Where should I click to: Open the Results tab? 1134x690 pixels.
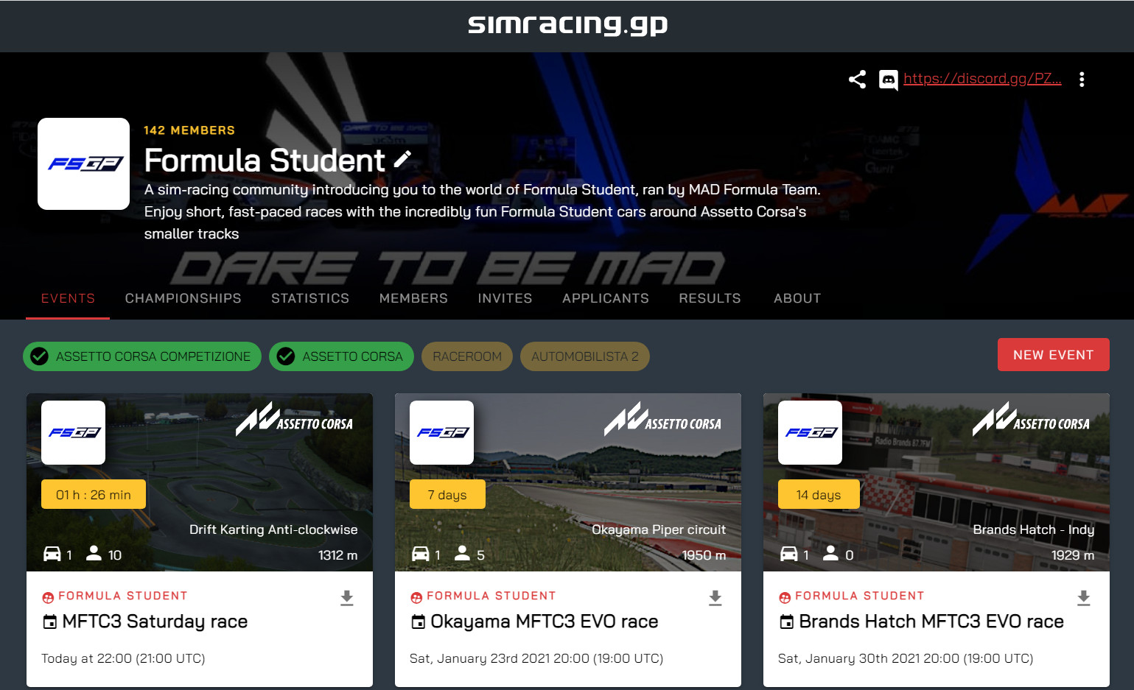(710, 298)
